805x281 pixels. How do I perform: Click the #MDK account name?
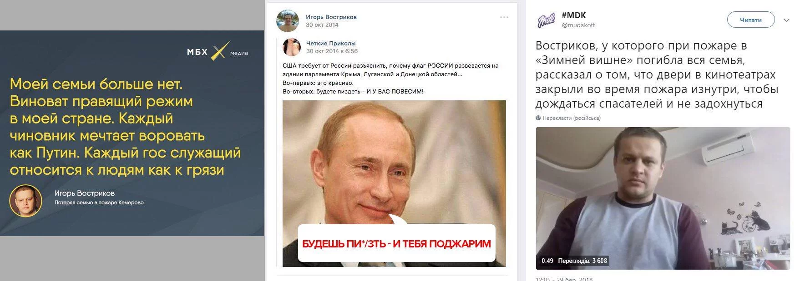point(574,15)
